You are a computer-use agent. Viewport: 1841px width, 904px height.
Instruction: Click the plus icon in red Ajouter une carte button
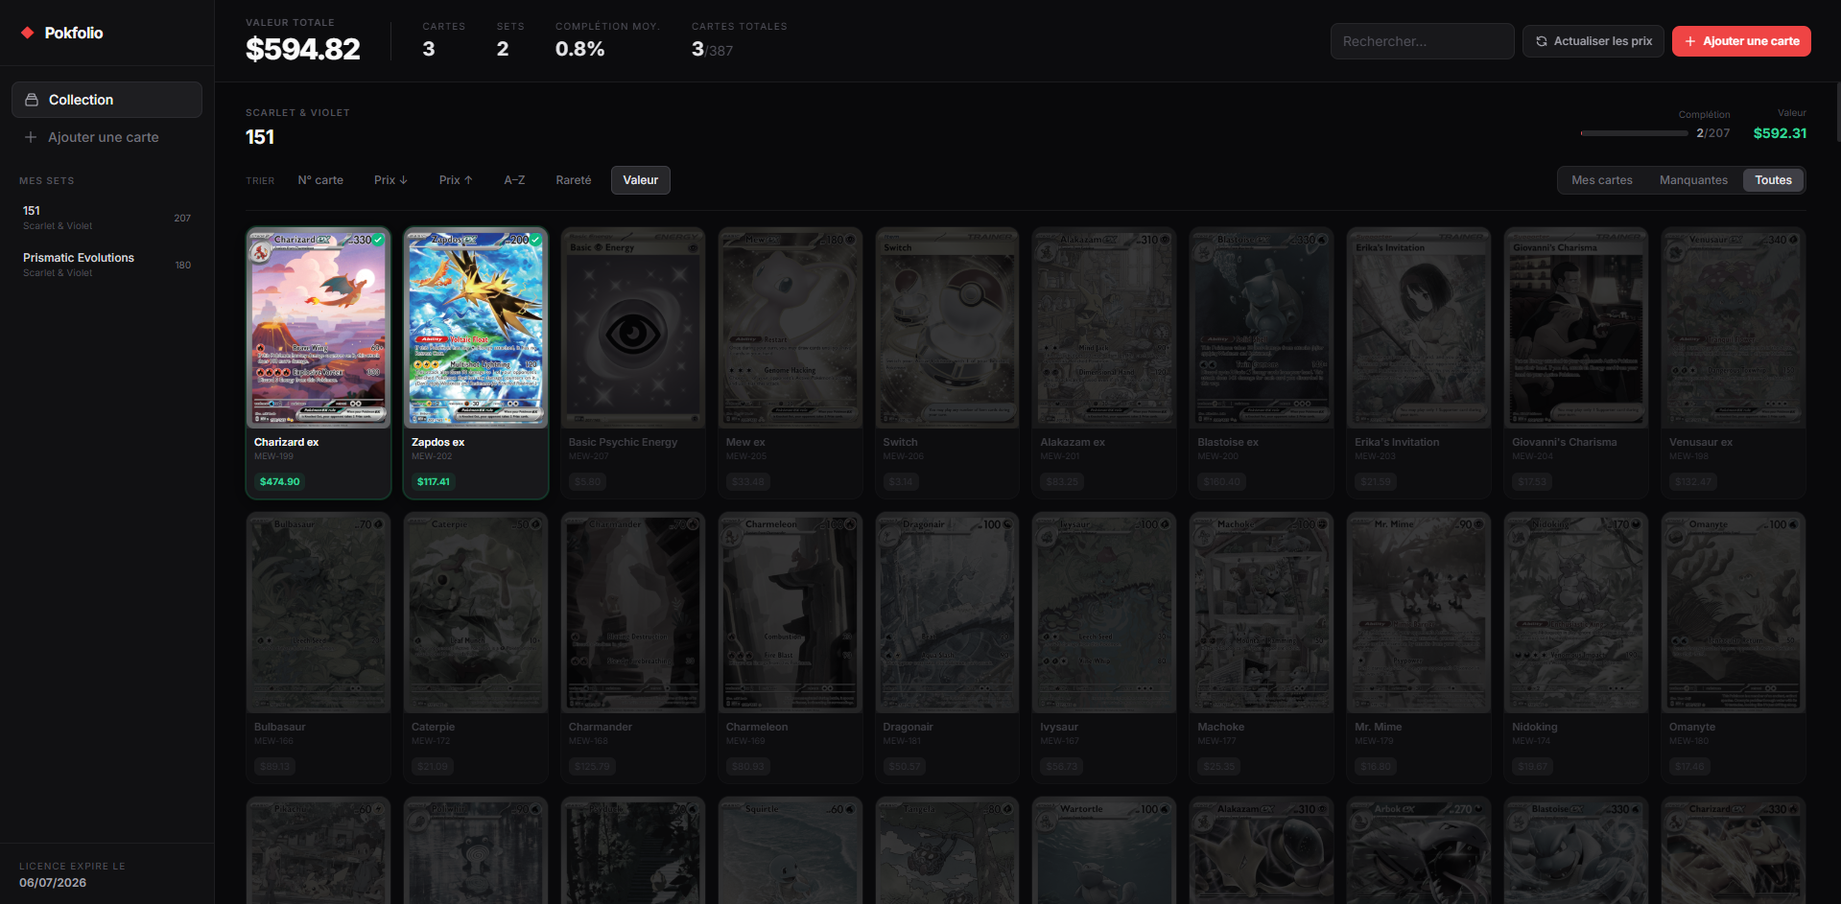point(1690,41)
